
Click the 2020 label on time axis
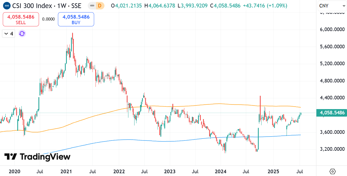tap(14, 171)
